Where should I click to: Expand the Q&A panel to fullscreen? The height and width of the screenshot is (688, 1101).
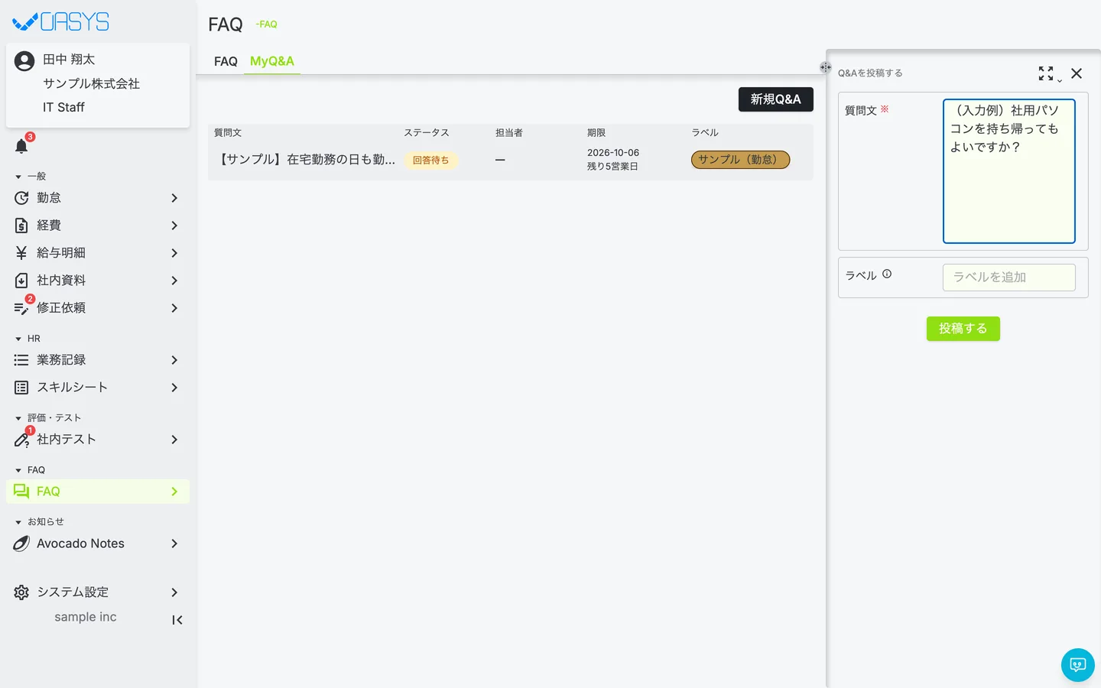point(1046,73)
